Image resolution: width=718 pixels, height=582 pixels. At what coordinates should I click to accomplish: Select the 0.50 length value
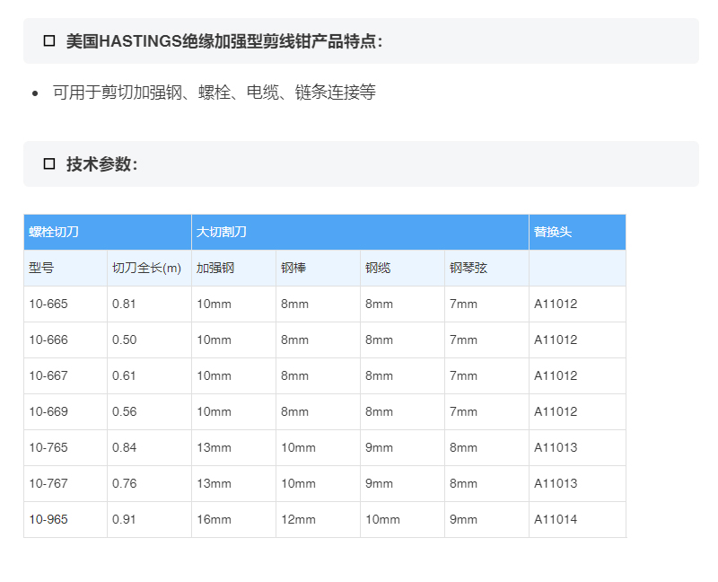pyautogui.click(x=124, y=339)
